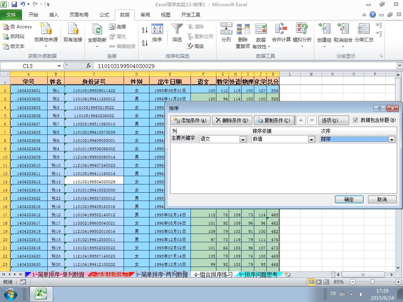Switch to Insert (插入) ribbon tab
This screenshot has height=302, width=403.
54,15
